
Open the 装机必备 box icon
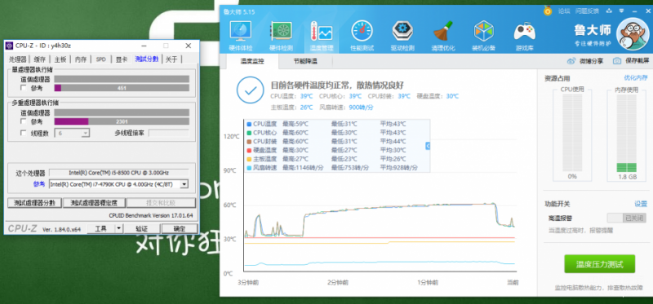[x=483, y=31]
